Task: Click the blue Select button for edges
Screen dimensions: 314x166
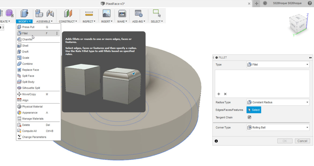Action: coord(254,110)
